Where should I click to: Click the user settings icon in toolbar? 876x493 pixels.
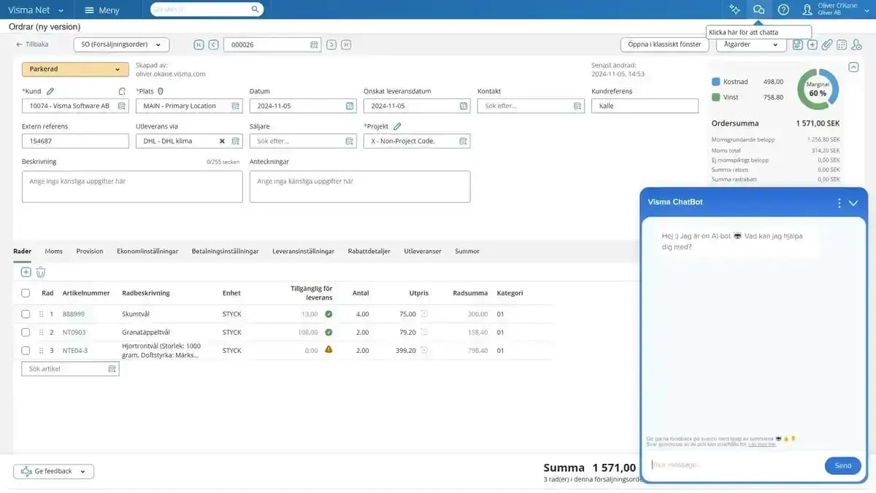click(857, 44)
